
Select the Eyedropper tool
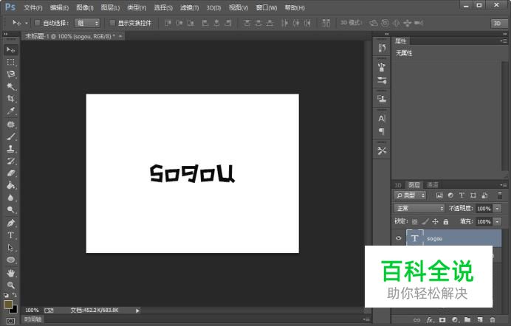[x=11, y=111]
